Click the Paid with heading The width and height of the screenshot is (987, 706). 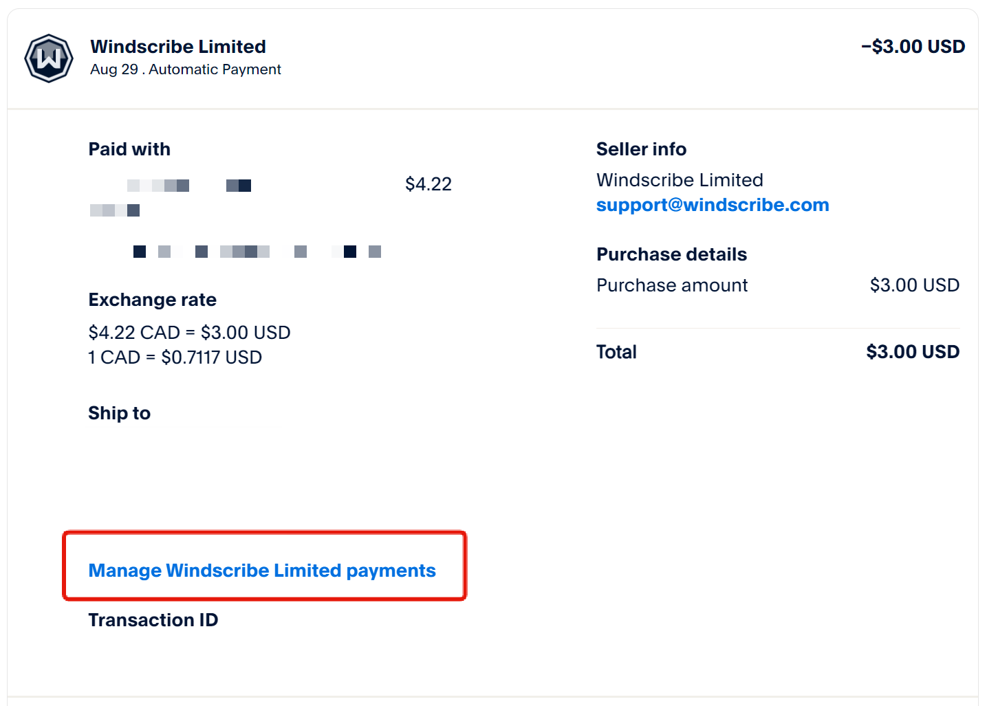[x=129, y=149]
